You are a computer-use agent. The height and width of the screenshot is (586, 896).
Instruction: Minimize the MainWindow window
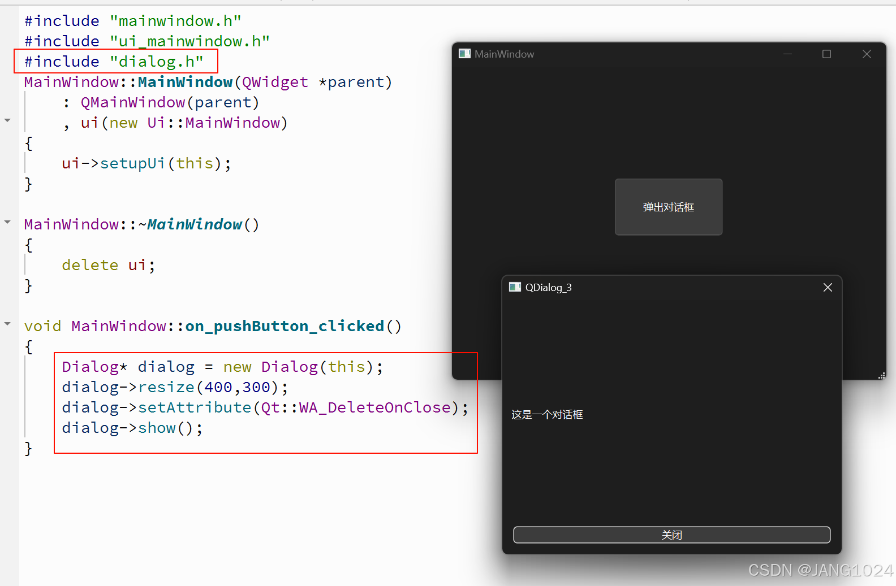(x=787, y=54)
